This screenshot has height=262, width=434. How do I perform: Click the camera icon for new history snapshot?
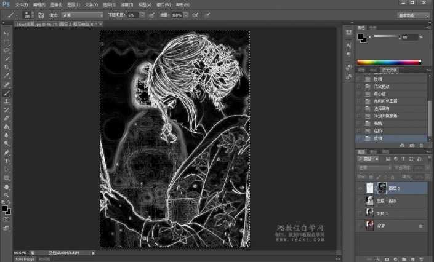pos(411,145)
